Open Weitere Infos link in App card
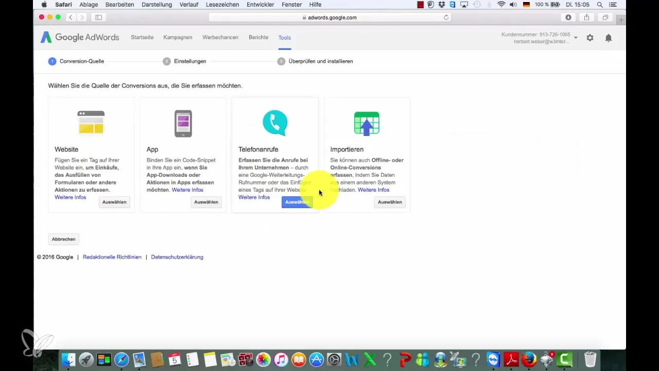Viewport: 659px width, 371px height. coord(187,190)
